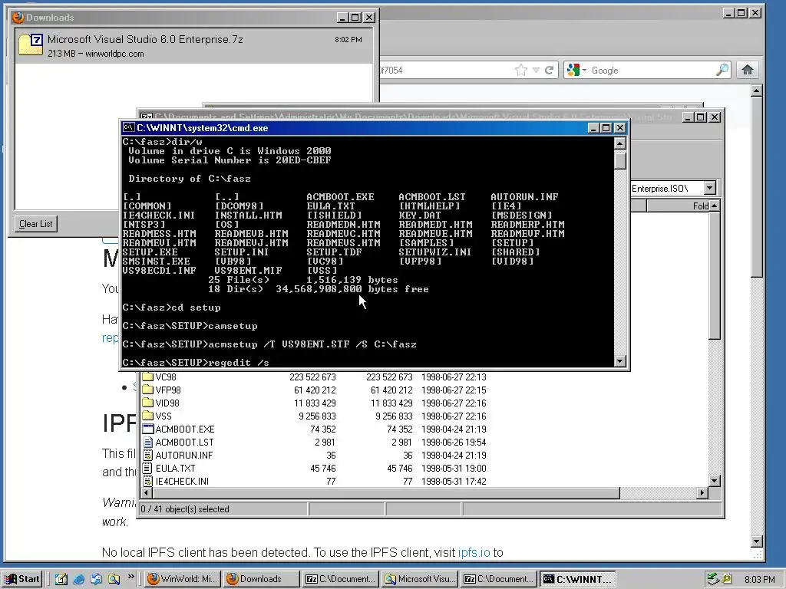Click the search quick launch icon
This screenshot has height=589, width=786.
(114, 579)
